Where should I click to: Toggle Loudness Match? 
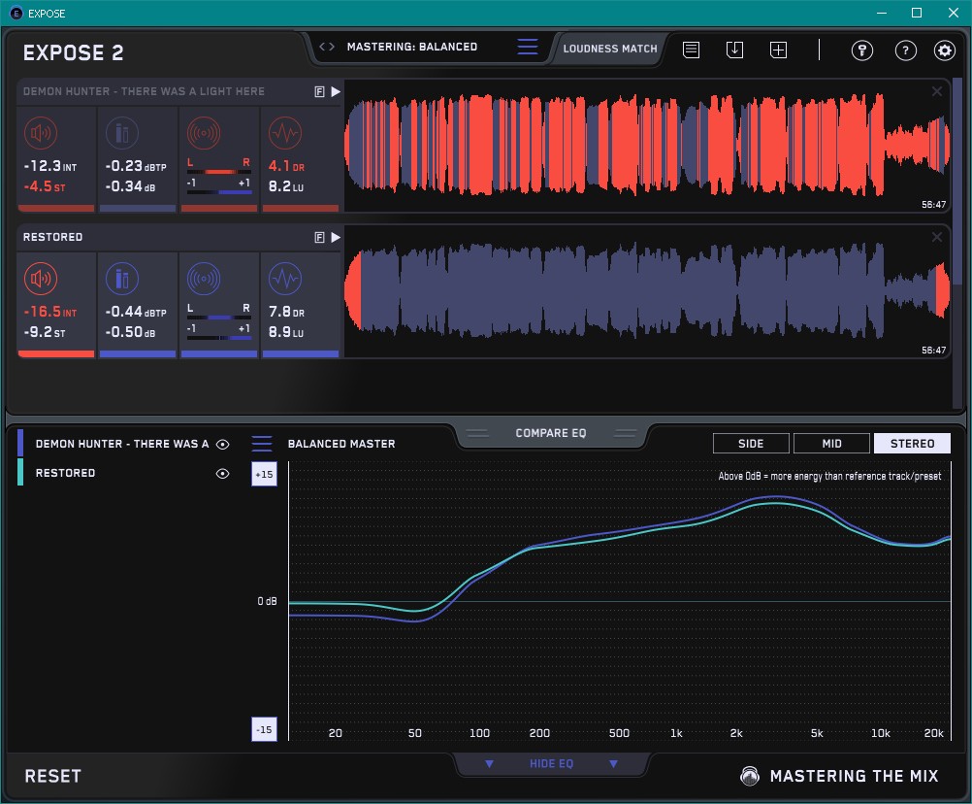(610, 49)
